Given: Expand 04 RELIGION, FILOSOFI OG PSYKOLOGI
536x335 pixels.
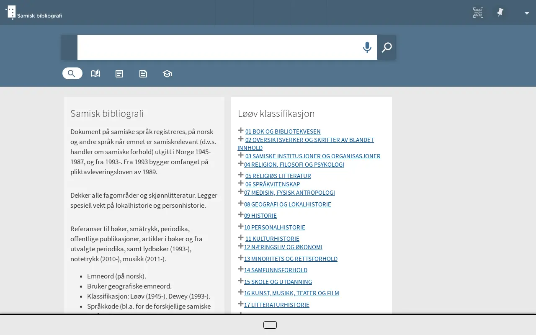Looking at the screenshot, I should click(x=241, y=163).
